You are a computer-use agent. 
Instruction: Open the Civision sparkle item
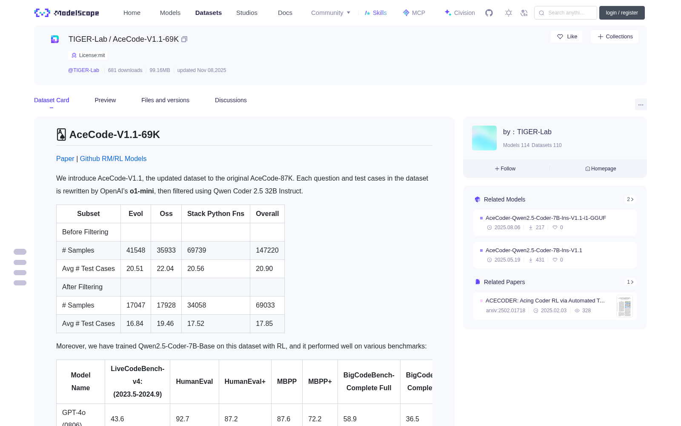click(x=460, y=13)
